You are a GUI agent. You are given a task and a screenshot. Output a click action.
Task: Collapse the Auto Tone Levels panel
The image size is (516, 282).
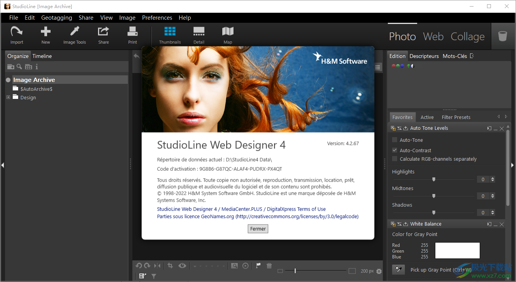(x=496, y=128)
